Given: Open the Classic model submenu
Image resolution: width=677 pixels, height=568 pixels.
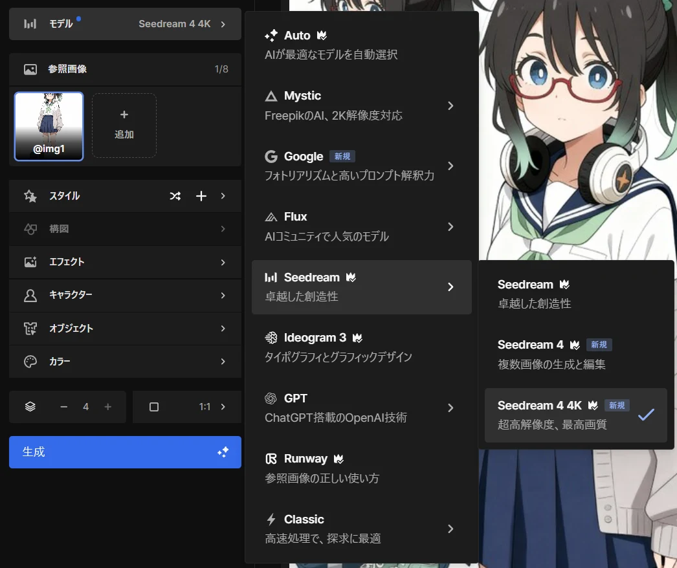Looking at the screenshot, I should click(x=361, y=529).
